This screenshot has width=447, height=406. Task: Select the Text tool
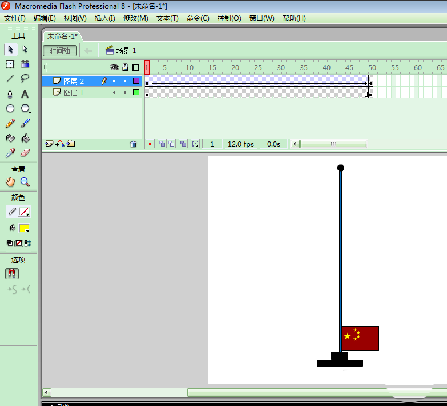pos(25,94)
